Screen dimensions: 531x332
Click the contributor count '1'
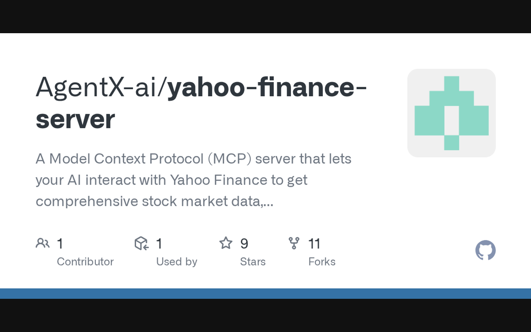pyautogui.click(x=60, y=244)
